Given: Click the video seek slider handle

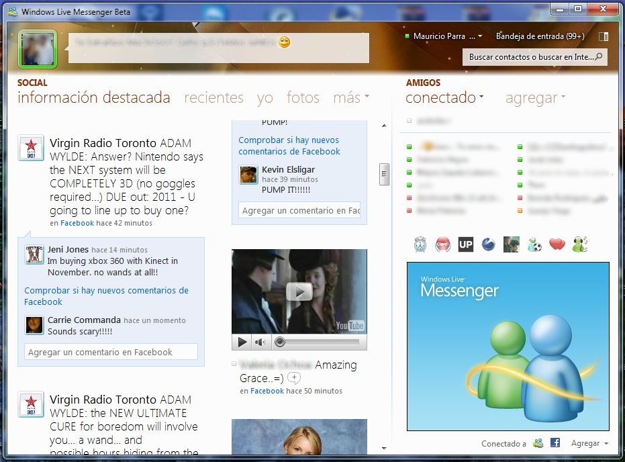Looking at the screenshot, I should [x=281, y=342].
